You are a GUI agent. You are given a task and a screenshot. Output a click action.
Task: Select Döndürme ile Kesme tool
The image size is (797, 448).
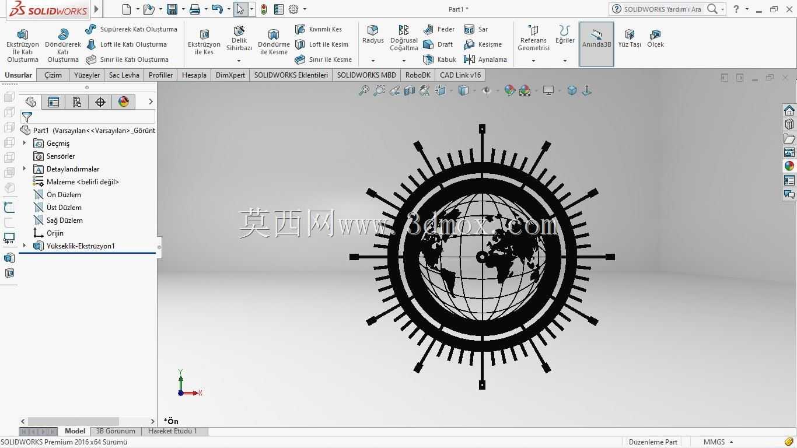tap(274, 42)
